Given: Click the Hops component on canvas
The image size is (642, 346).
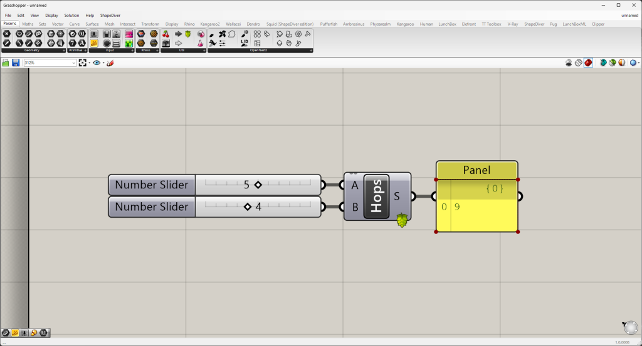Looking at the screenshot, I should click(x=376, y=196).
